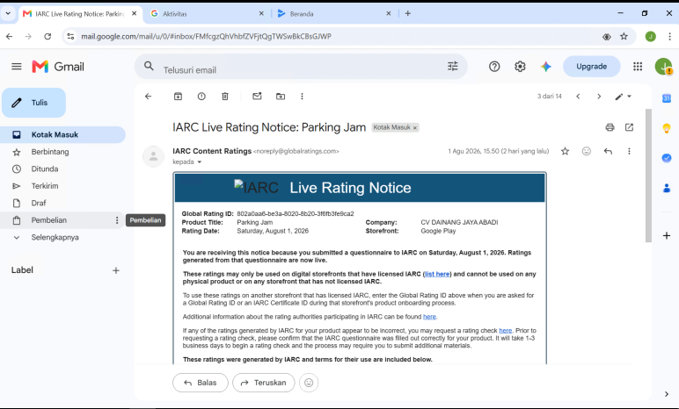The height and width of the screenshot is (409, 679).
Task: Open Kotak Masuk folder
Action: click(62, 134)
